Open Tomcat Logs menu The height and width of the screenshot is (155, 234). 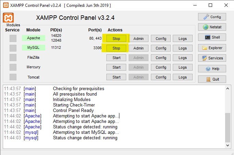pos(183,77)
